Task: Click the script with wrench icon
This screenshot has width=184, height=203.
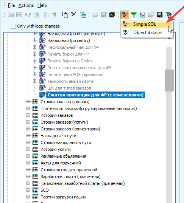Action: click(x=142, y=15)
